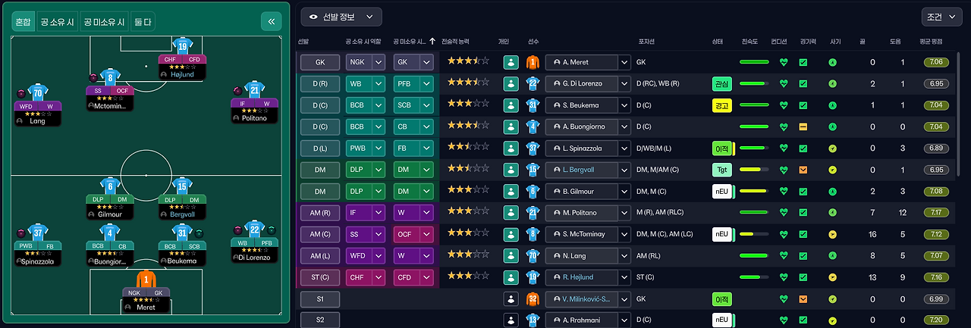Click the ST (C) position slot button
Viewport: 971px width, 328px height.
tap(319, 277)
